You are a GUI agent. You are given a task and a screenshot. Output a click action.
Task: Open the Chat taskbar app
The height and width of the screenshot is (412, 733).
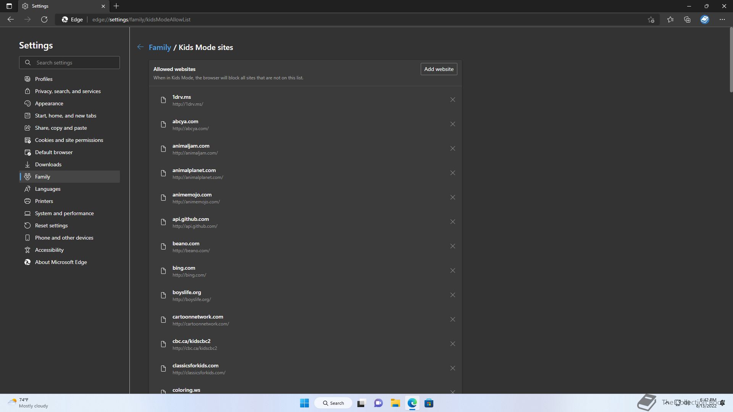378,403
